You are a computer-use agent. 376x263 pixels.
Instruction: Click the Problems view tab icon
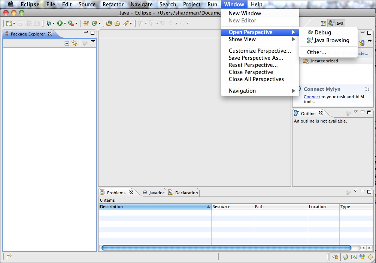tap(103, 192)
